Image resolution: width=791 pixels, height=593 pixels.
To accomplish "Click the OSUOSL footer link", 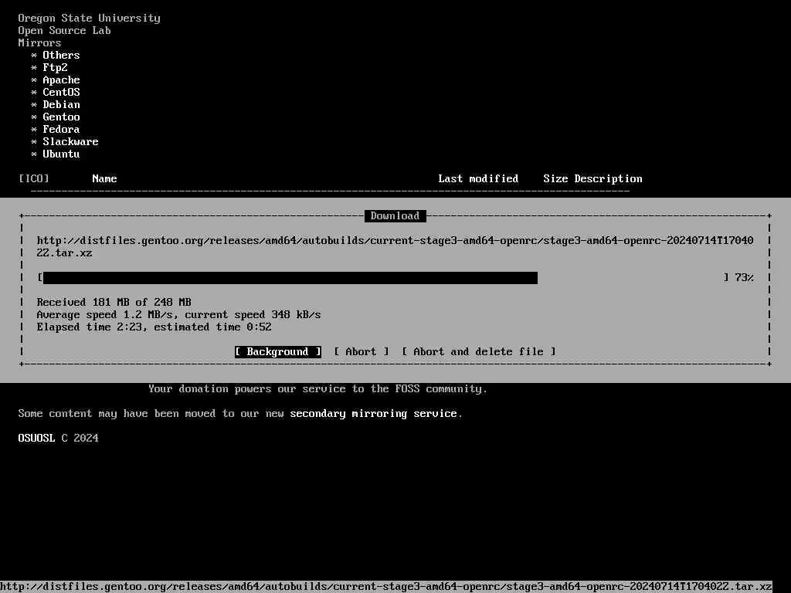I will tap(36, 438).
